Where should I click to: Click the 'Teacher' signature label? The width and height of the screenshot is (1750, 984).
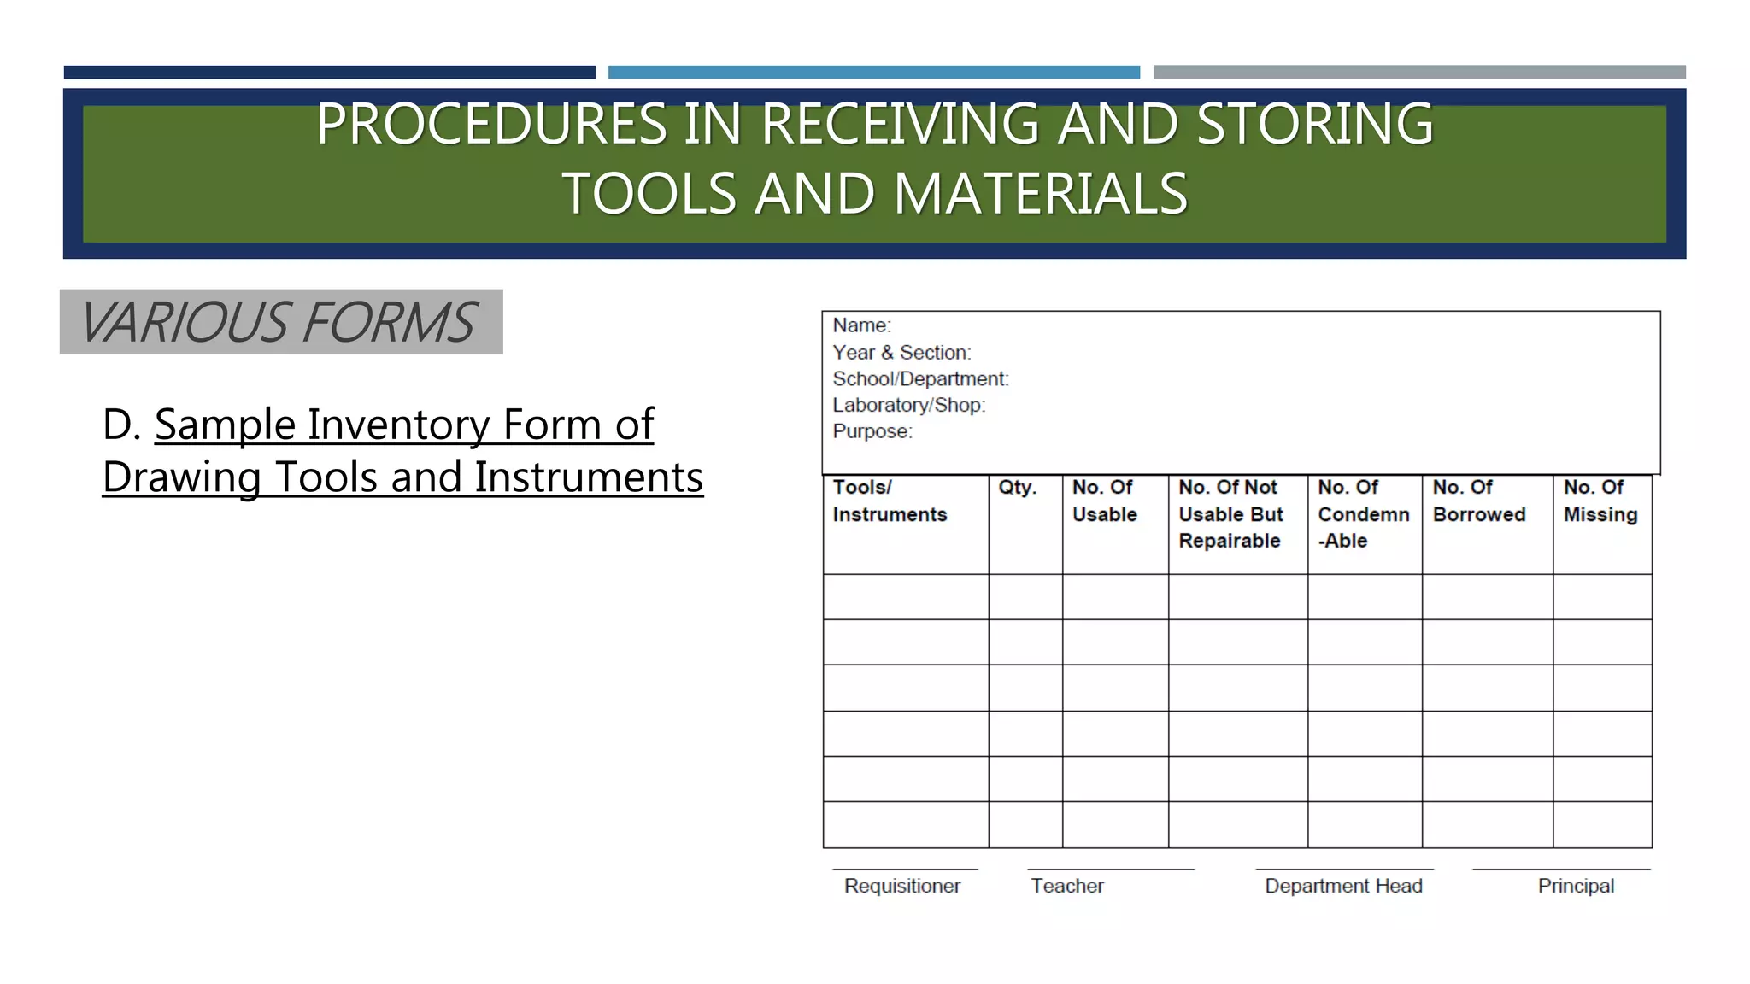click(1066, 886)
